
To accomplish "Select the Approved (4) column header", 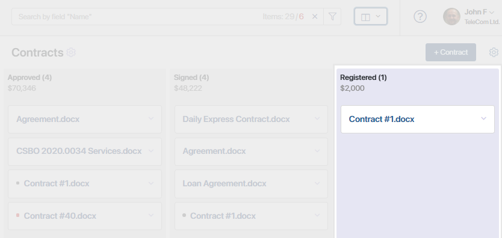I will click(29, 78).
